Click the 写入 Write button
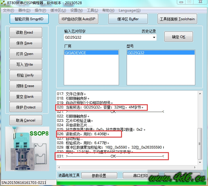 (26, 64)
